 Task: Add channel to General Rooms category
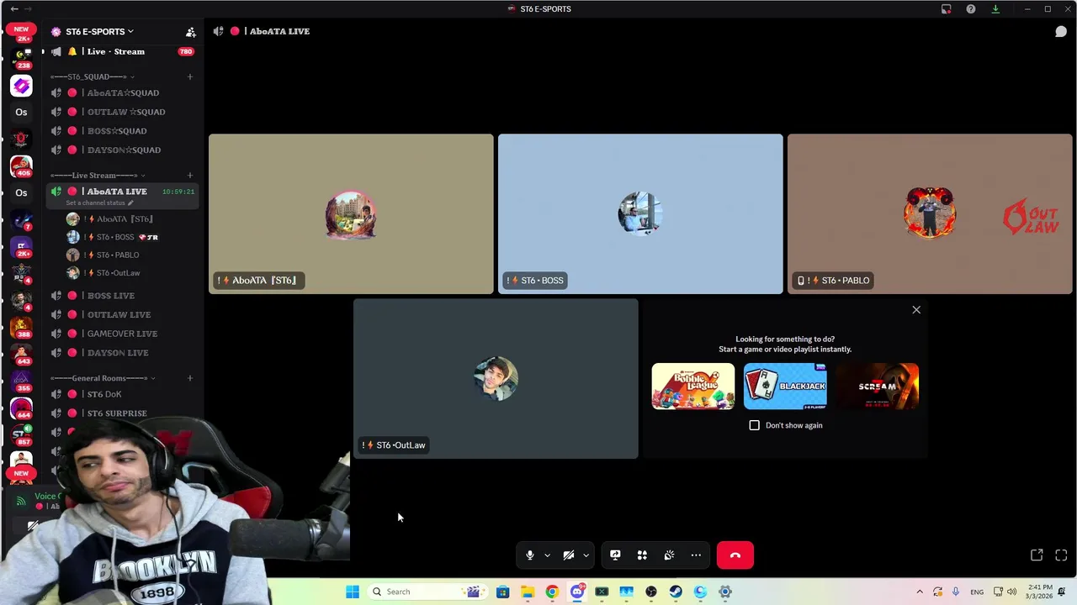(x=190, y=378)
